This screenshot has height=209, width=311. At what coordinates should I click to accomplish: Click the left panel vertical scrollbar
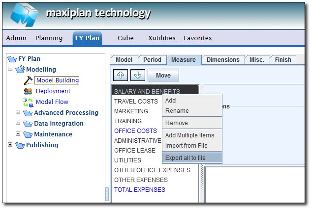[x=107, y=194]
